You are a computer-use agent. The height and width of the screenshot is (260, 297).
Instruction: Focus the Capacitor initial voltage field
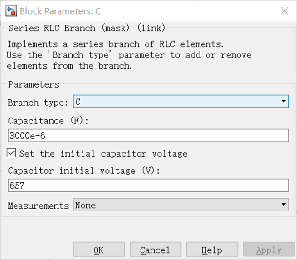148,185
